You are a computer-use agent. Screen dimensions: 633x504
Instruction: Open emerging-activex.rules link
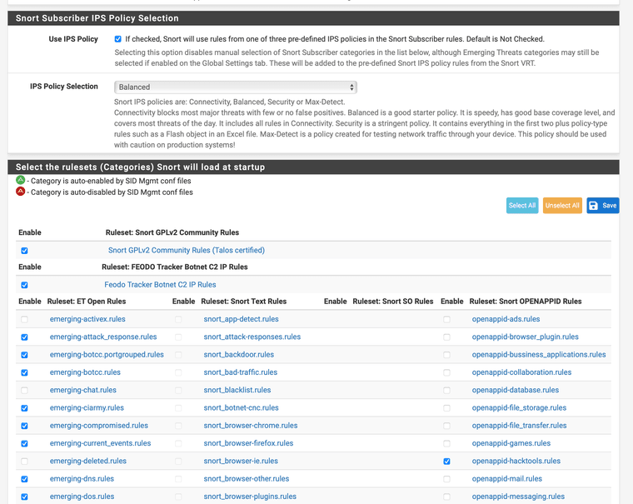coord(87,319)
